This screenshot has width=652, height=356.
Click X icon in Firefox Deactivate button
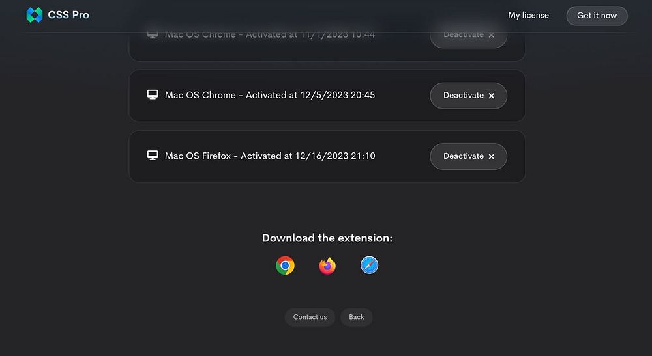click(492, 156)
